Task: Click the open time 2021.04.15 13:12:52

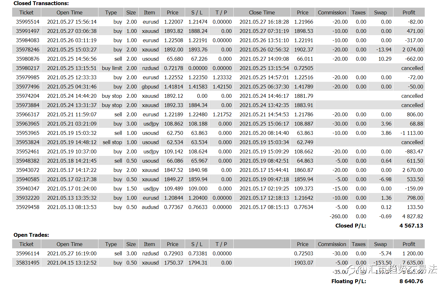Action: pyautogui.click(x=72, y=263)
